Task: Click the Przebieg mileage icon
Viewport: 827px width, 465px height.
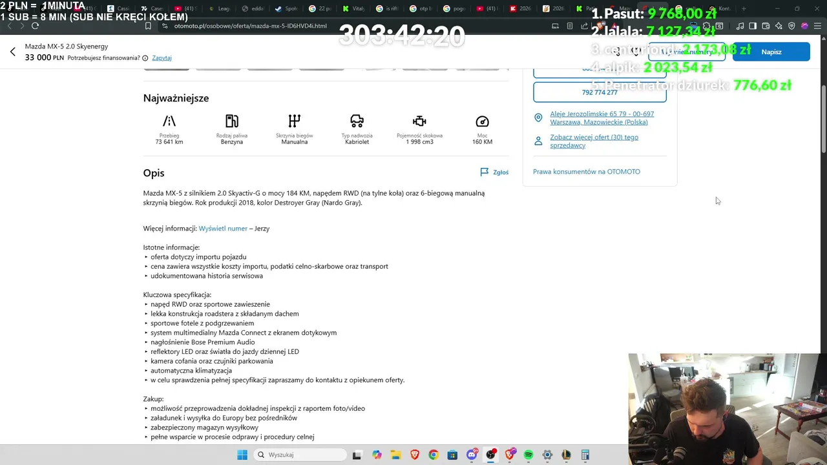Action: (169, 121)
